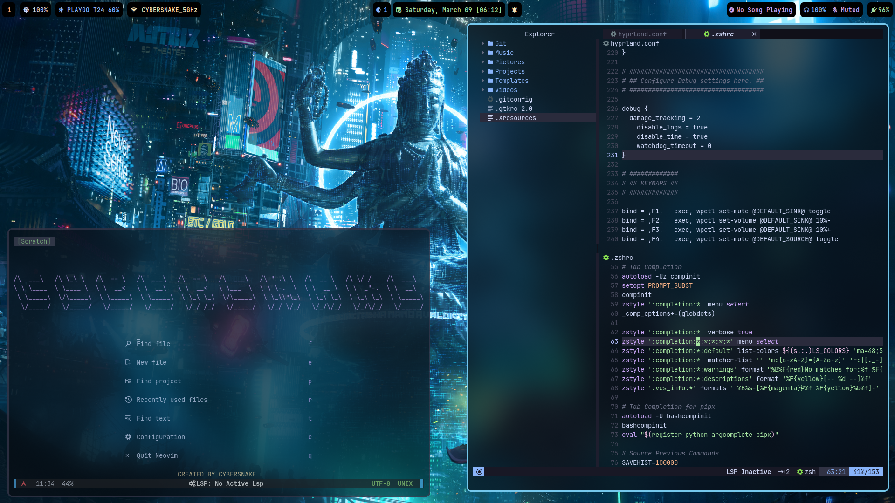Viewport: 895px width, 503px height.
Task: Expand the Videos folder in tree
Action: 506,90
